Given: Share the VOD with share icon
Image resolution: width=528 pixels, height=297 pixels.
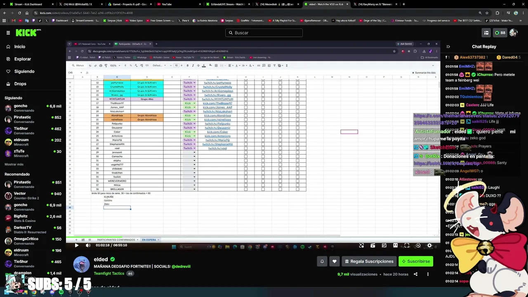Looking at the screenshot, I should point(416,274).
